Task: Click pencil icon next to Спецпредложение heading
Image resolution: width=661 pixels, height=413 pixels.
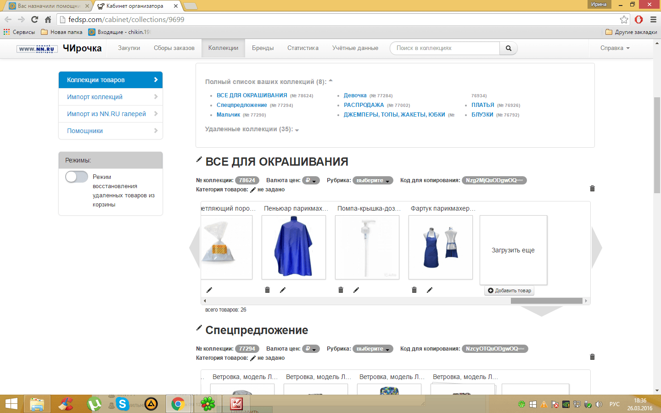Action: (199, 328)
